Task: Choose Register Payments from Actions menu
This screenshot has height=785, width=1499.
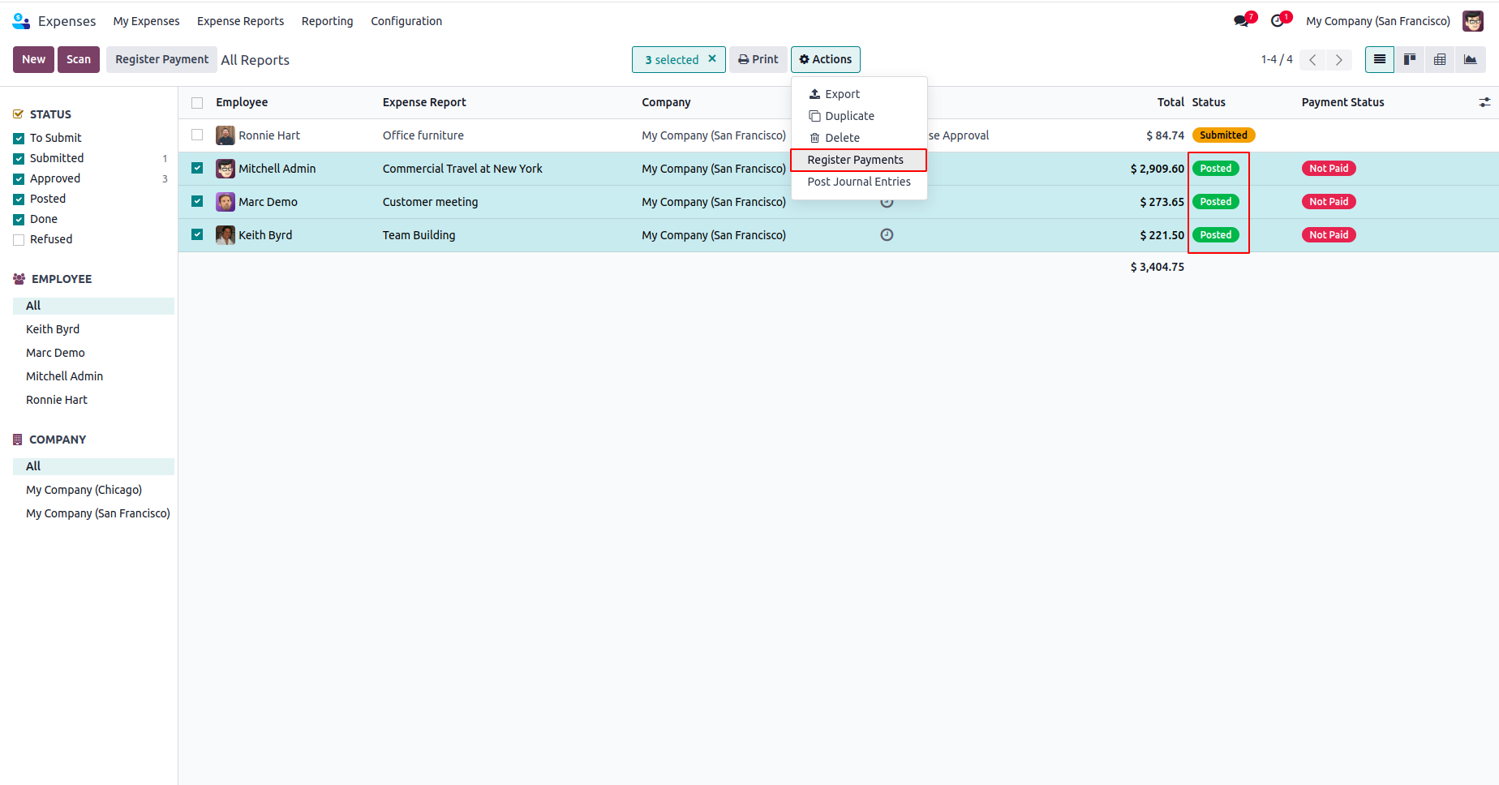Action: click(859, 160)
